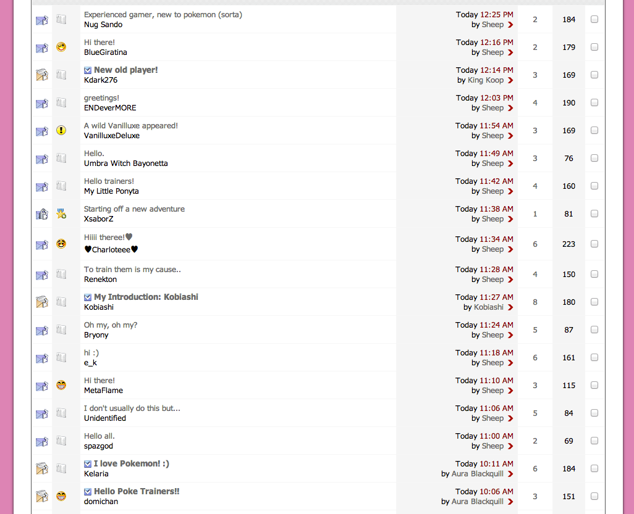Click the winking smiley icon beside BlueGiratina's thread
Image resolution: width=634 pixels, height=514 pixels.
(x=61, y=47)
